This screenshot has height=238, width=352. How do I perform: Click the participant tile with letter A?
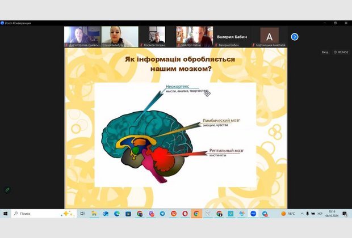coord(270,36)
